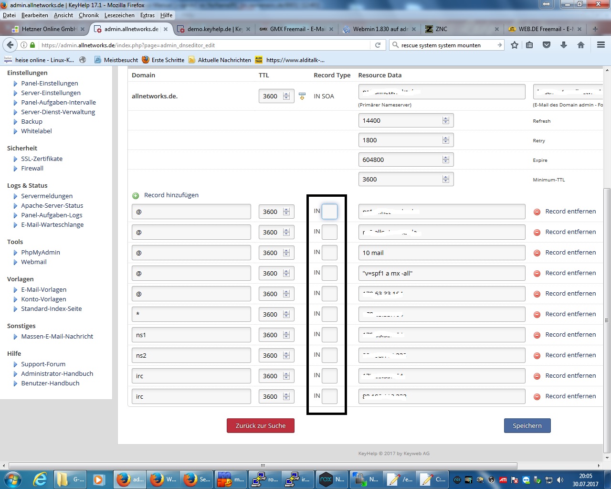Increase the Refresh value 14400 with spinner

pyautogui.click(x=446, y=118)
